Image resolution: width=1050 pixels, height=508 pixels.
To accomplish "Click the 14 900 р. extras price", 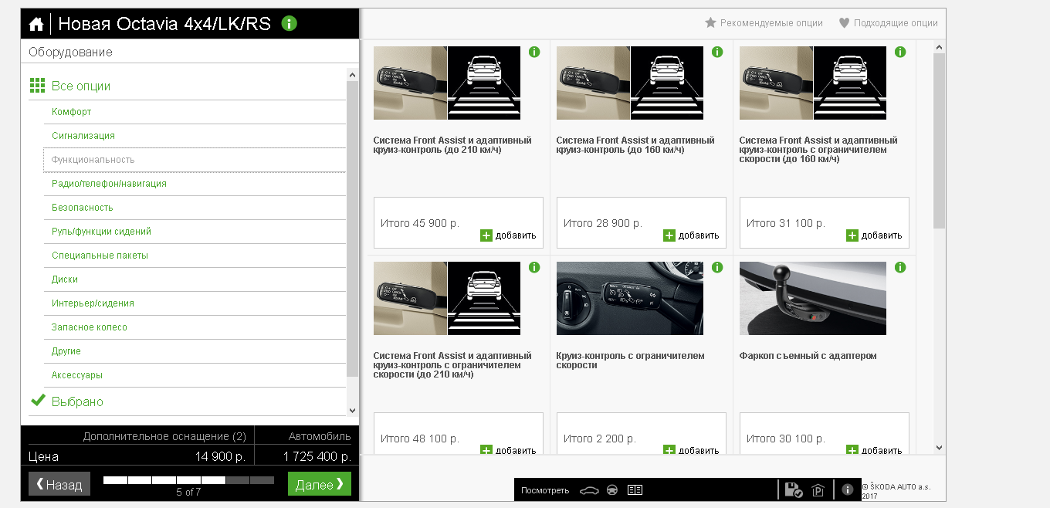I will pos(220,456).
